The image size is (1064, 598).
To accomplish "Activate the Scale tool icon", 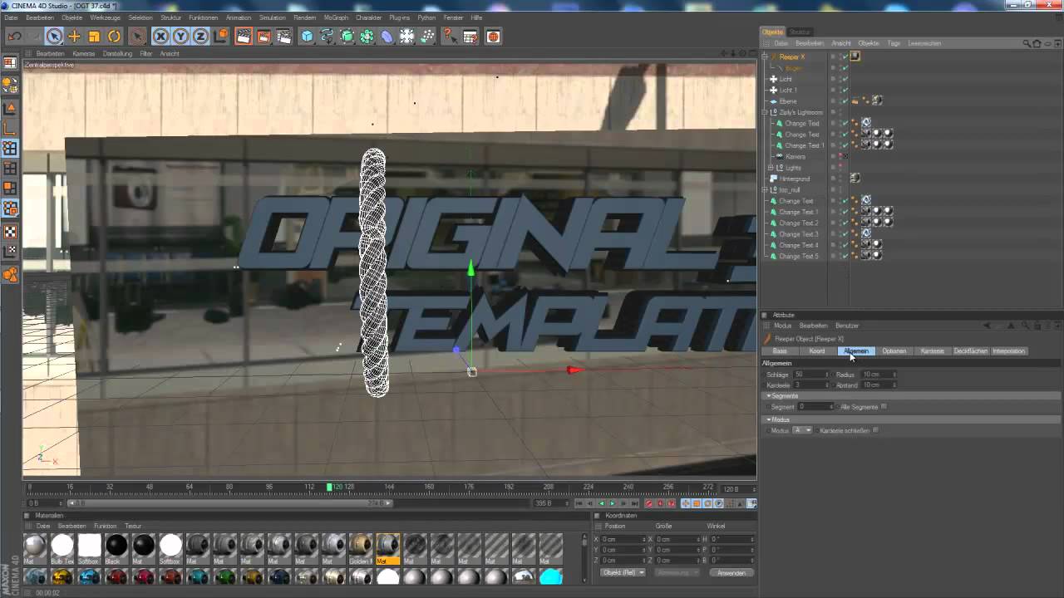I will click(x=94, y=37).
